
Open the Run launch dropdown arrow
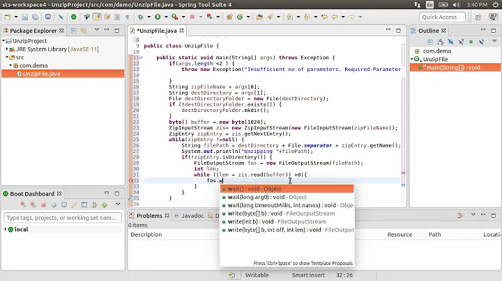point(166,17)
